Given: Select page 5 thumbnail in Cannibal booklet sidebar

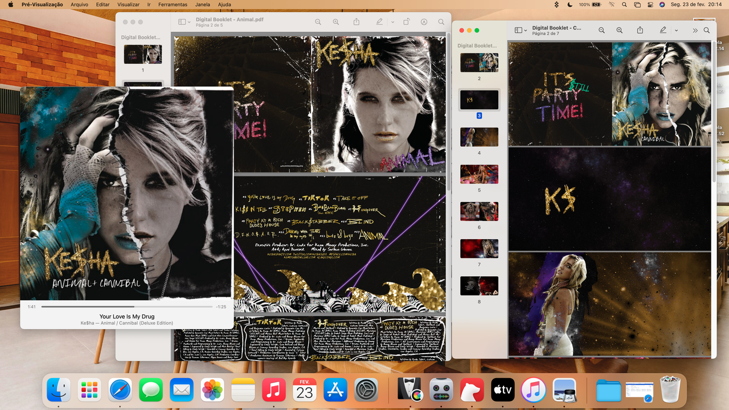Looking at the screenshot, I should pyautogui.click(x=479, y=174).
